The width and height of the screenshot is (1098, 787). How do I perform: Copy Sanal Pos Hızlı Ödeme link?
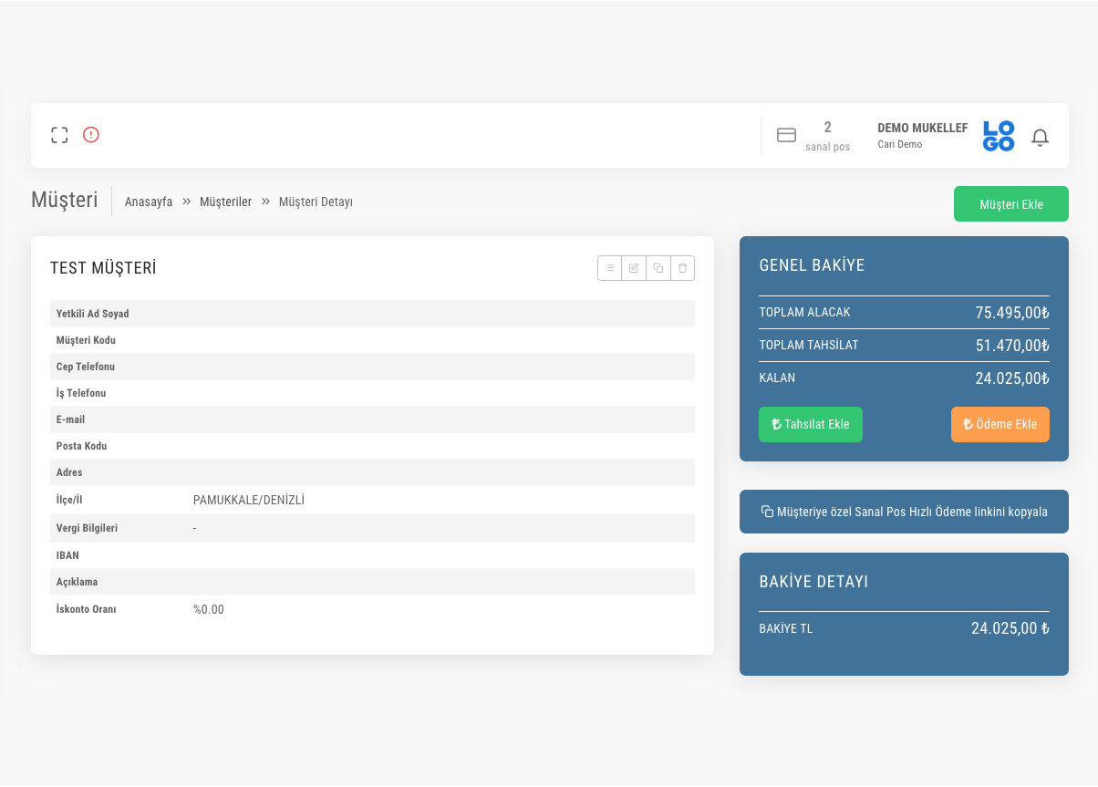pos(904,512)
